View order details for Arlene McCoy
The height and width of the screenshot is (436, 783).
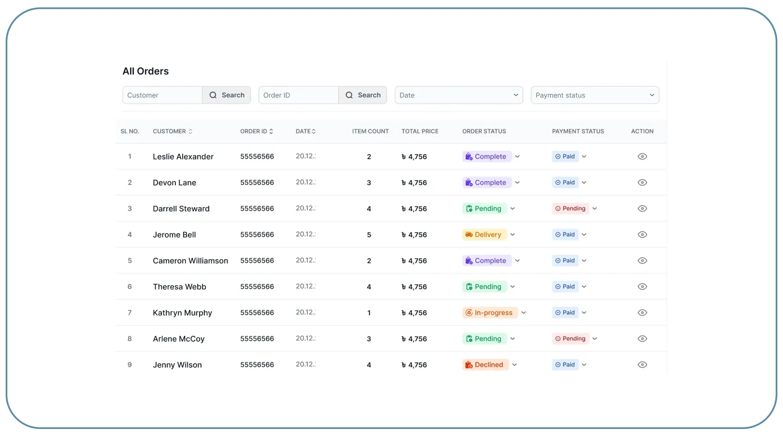pos(642,339)
